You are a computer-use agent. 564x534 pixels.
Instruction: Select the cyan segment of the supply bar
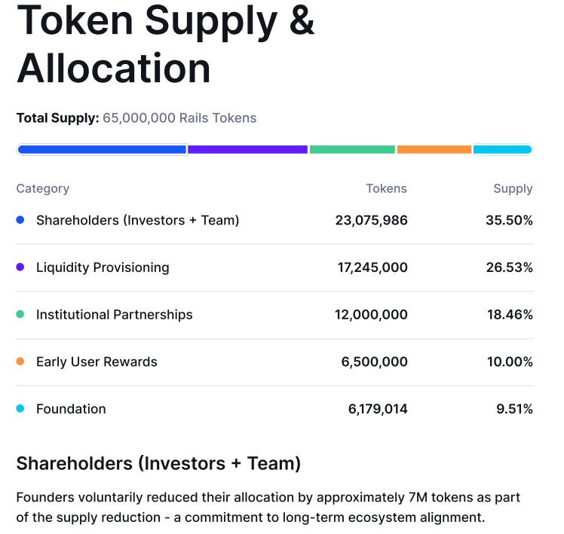click(x=502, y=149)
